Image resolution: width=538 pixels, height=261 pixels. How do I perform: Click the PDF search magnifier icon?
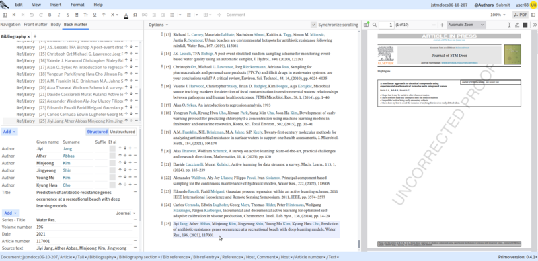click(375, 25)
